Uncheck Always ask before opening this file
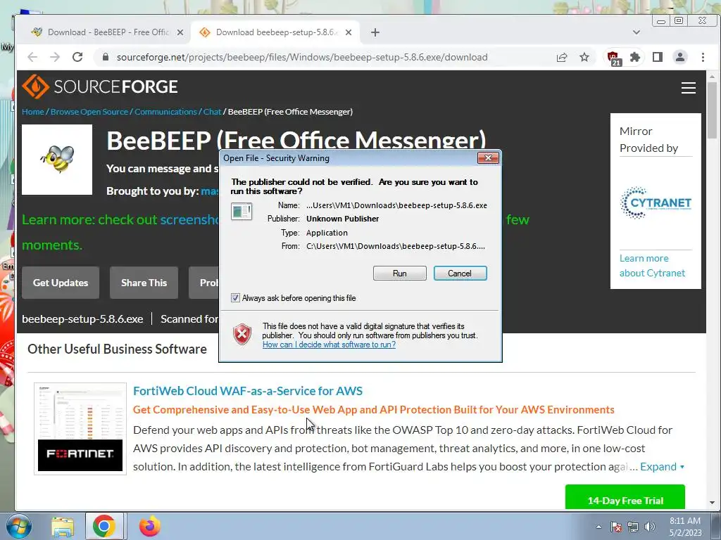Image resolution: width=721 pixels, height=540 pixels. point(235,298)
